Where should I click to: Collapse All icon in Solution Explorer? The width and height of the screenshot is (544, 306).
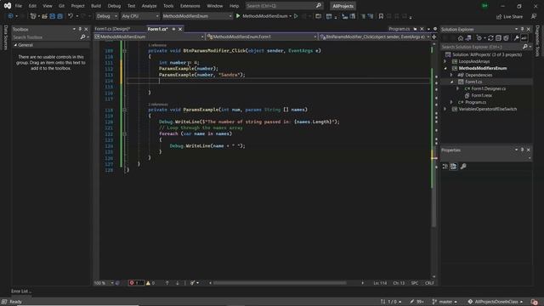498,38
